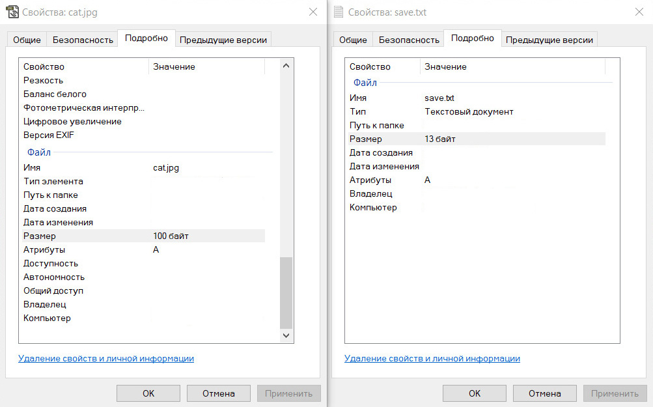Image resolution: width=653 pixels, height=407 pixels.
Task: Click Значение column header in save.txt list
Action: coord(512,66)
